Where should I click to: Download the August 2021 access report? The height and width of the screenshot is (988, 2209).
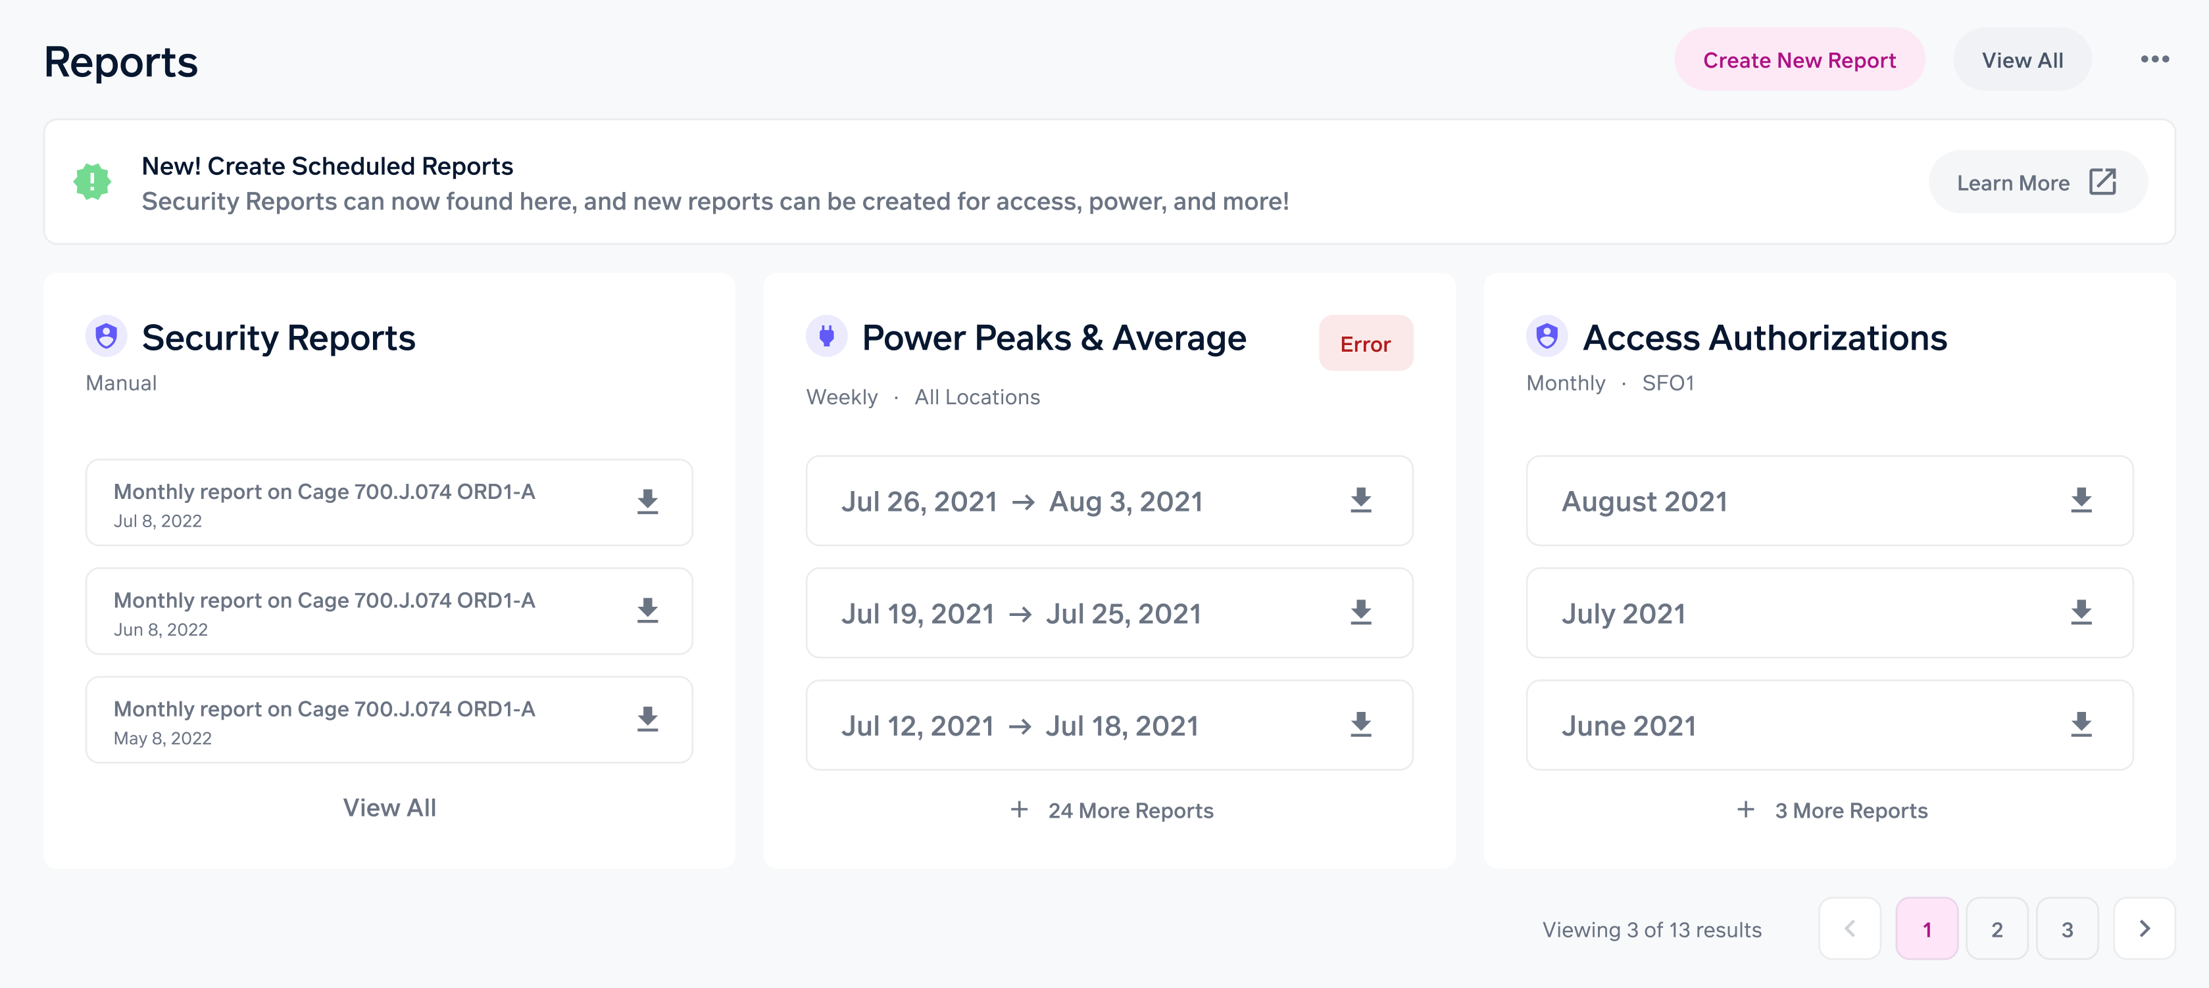click(2081, 500)
